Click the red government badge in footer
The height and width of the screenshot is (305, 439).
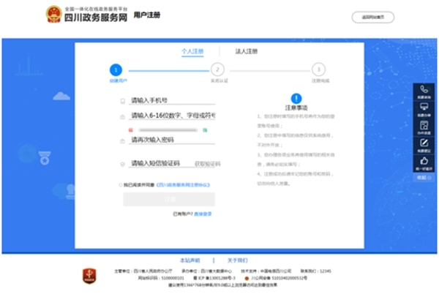87,277
